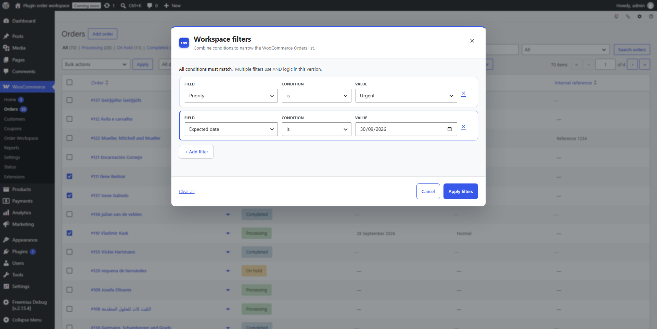Click the Search orders button
The height and width of the screenshot is (329, 657).
[x=632, y=50]
